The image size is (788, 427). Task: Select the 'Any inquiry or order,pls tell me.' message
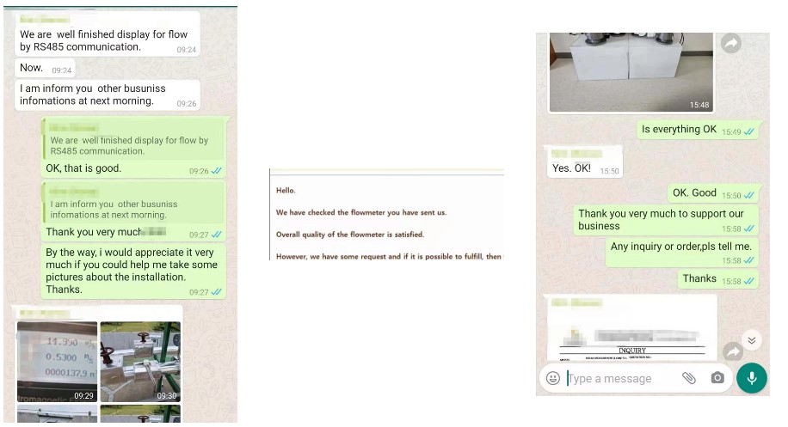coord(681,253)
